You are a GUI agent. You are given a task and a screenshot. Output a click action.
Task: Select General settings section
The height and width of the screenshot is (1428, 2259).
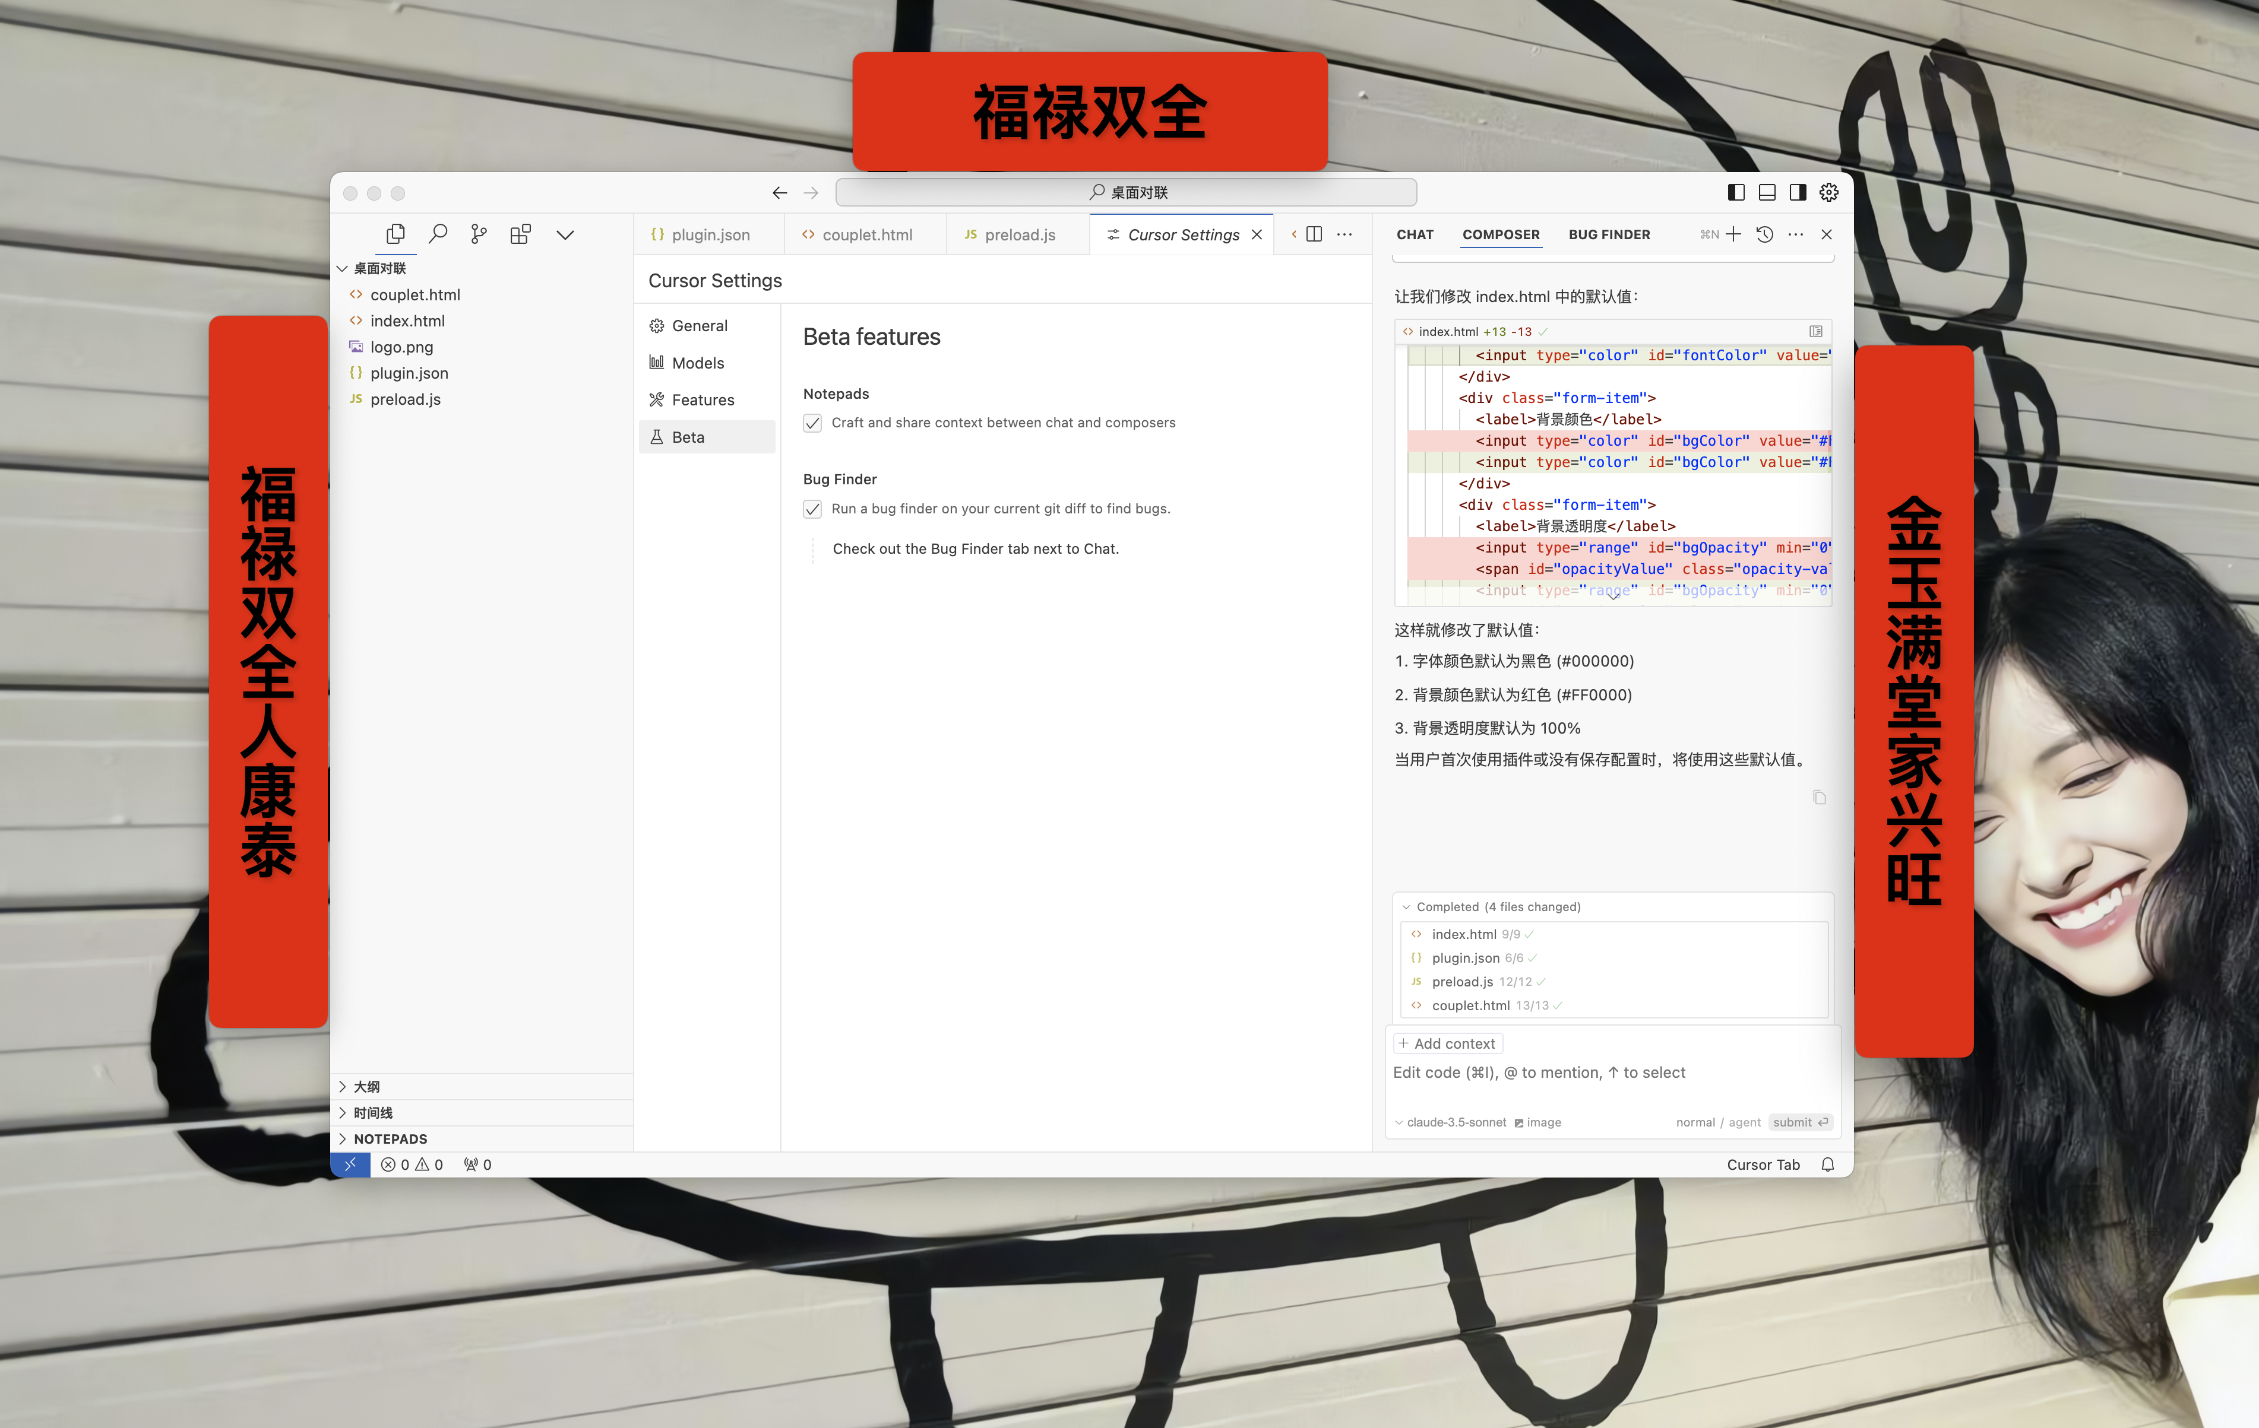(x=707, y=326)
